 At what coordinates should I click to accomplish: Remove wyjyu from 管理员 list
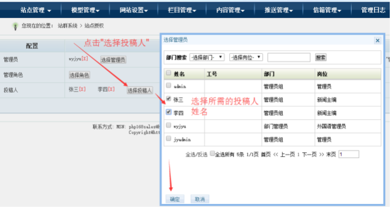coord(85,59)
